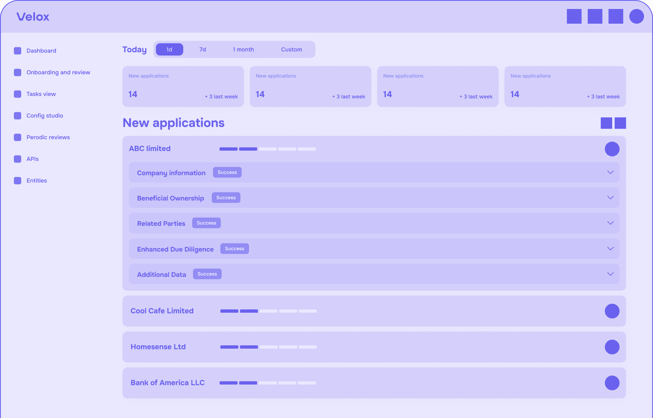The image size is (653, 418).
Task: Click the APIs sidebar icon
Action: coord(17,159)
